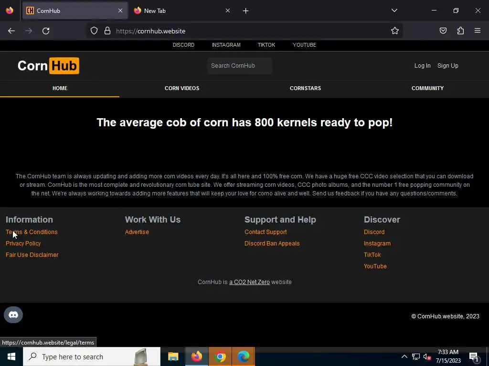
Task: Click the YOUTUBE link in top bar
Action: 304,45
